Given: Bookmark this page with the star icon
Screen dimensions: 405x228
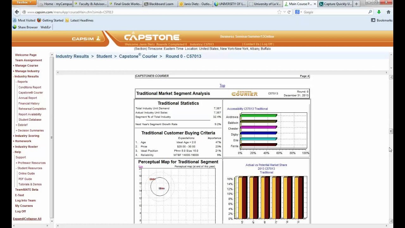Looking at the screenshot, I should (x=279, y=12).
